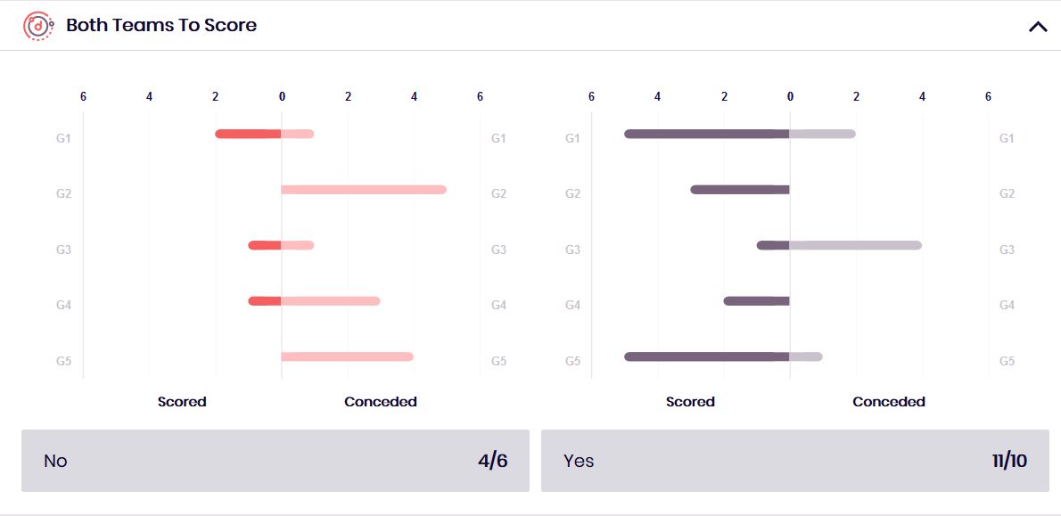The image size is (1061, 516).
Task: Click the Scored label under the purple chart
Action: (690, 402)
